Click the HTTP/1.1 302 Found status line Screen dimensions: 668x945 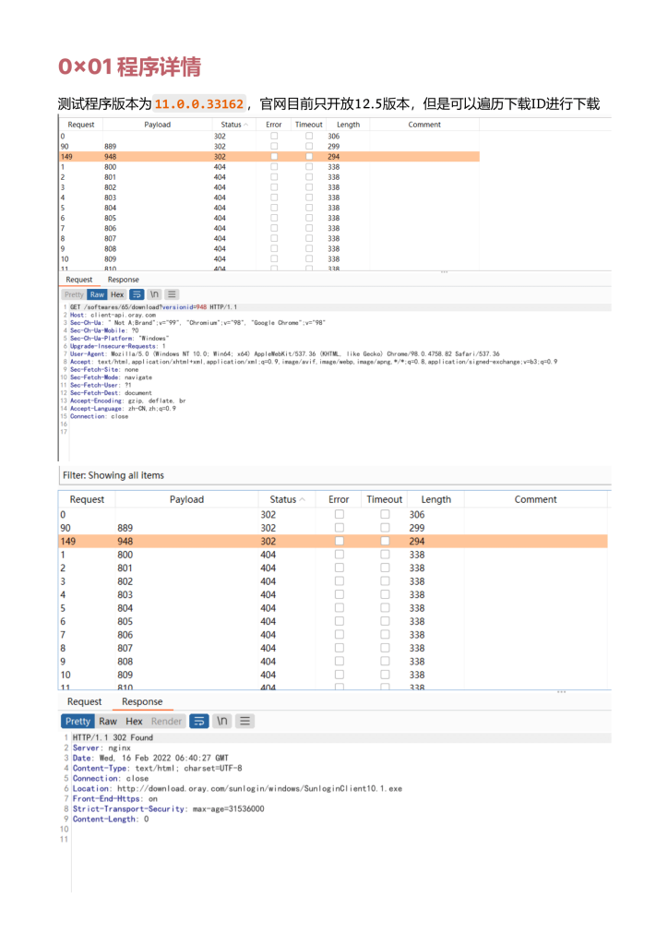pyautogui.click(x=113, y=737)
